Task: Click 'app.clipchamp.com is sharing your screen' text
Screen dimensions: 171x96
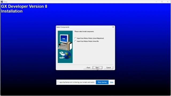Action: [x=77, y=82]
